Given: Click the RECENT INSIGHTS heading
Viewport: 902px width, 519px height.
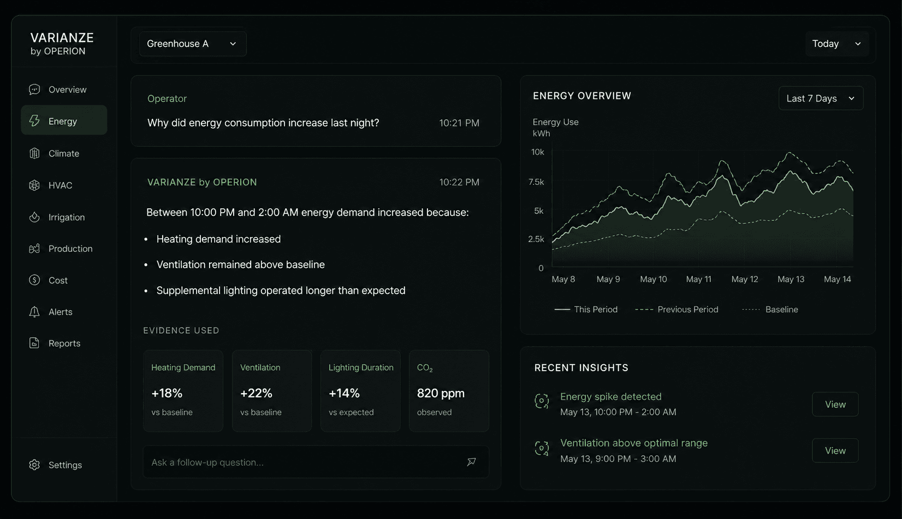Looking at the screenshot, I should 581,368.
